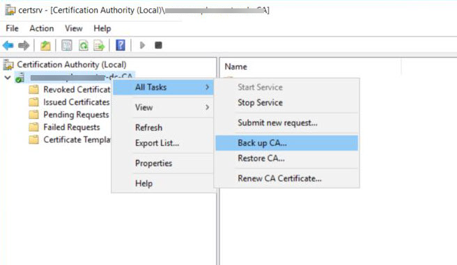
Task: Click the Stop Service square icon
Action: [x=158, y=45]
